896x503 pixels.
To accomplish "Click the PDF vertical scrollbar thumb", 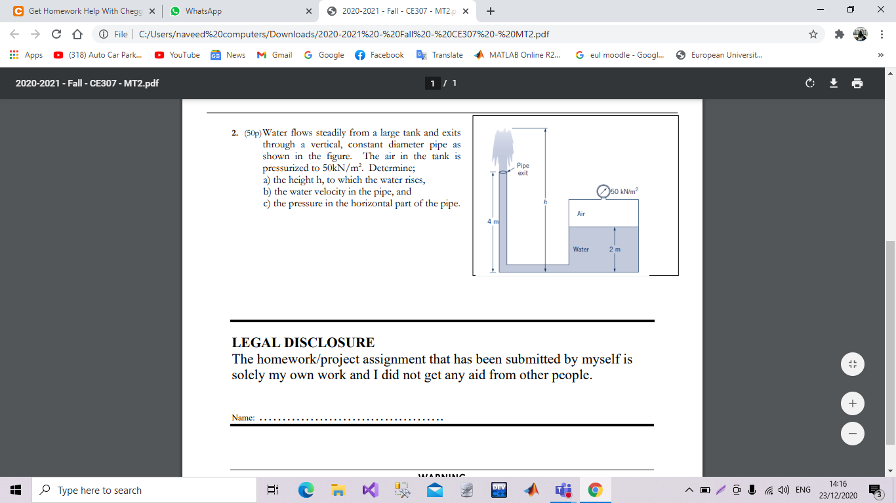I will 890,343.
